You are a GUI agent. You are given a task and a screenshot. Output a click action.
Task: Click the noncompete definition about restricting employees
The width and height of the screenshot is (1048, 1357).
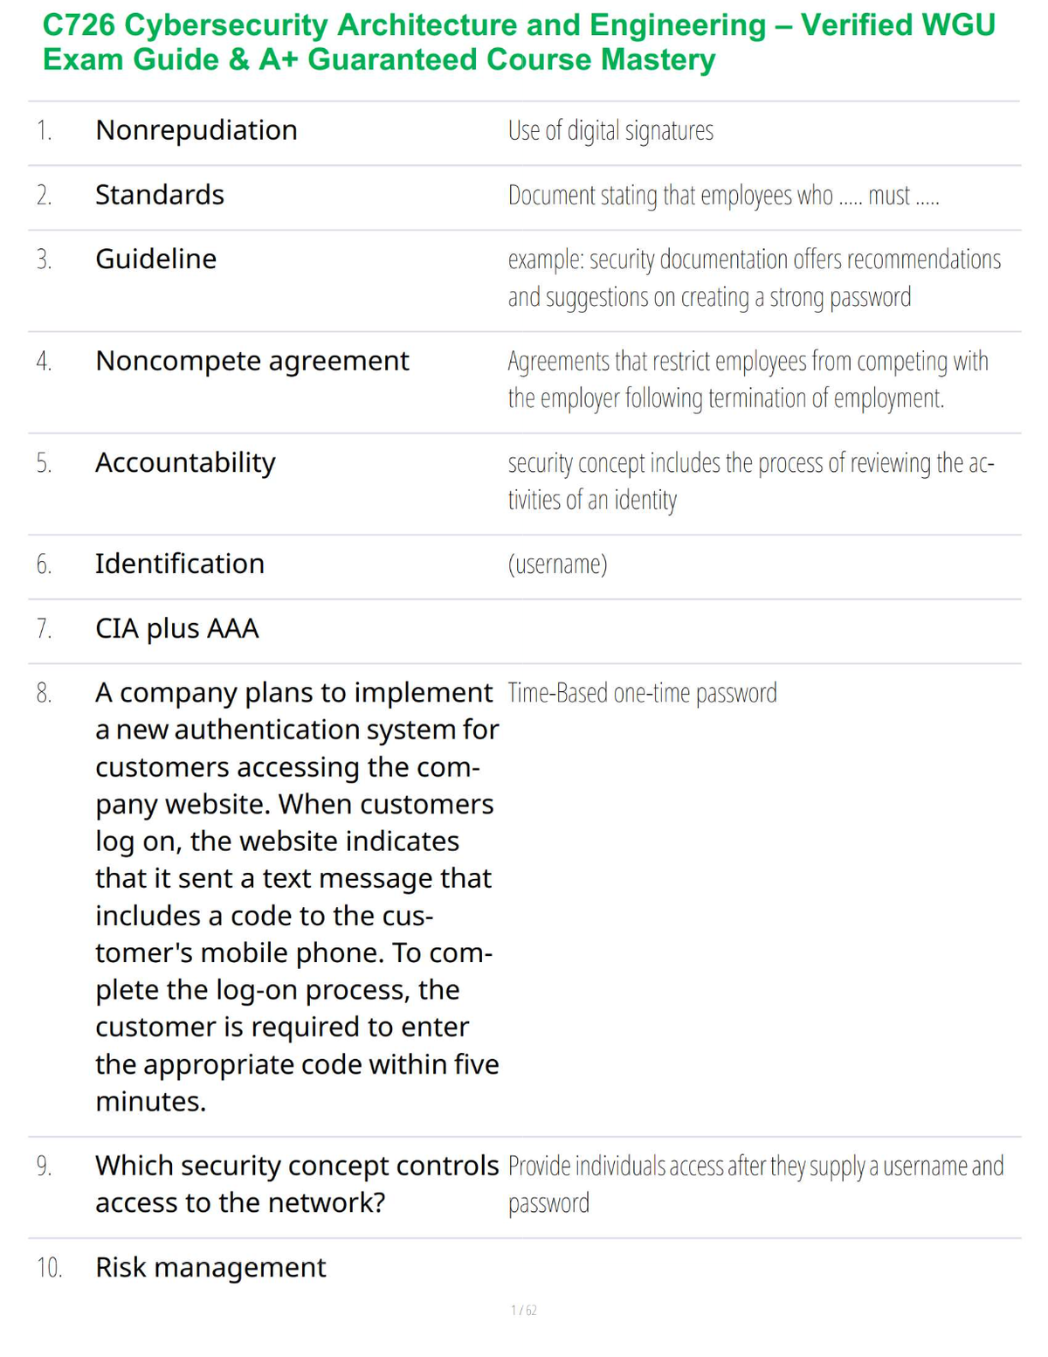748,379
